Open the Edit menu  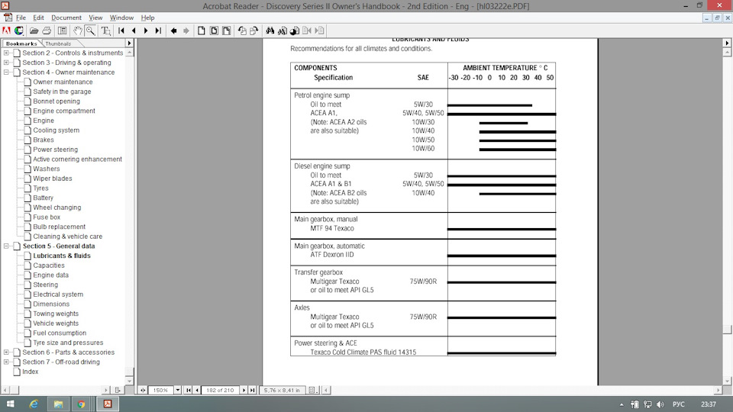coord(38,18)
